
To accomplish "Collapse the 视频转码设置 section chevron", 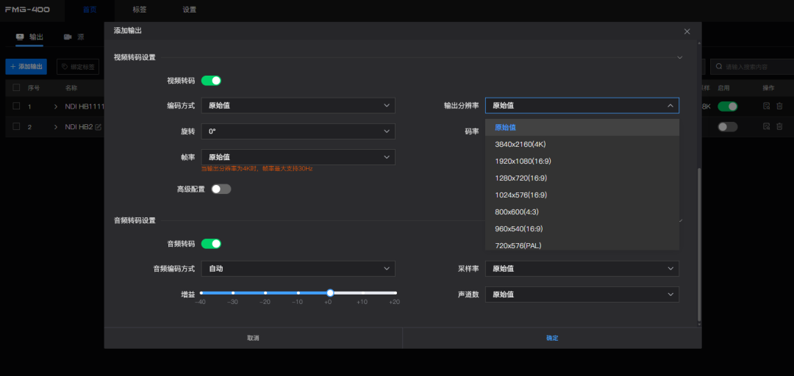I will click(x=679, y=57).
